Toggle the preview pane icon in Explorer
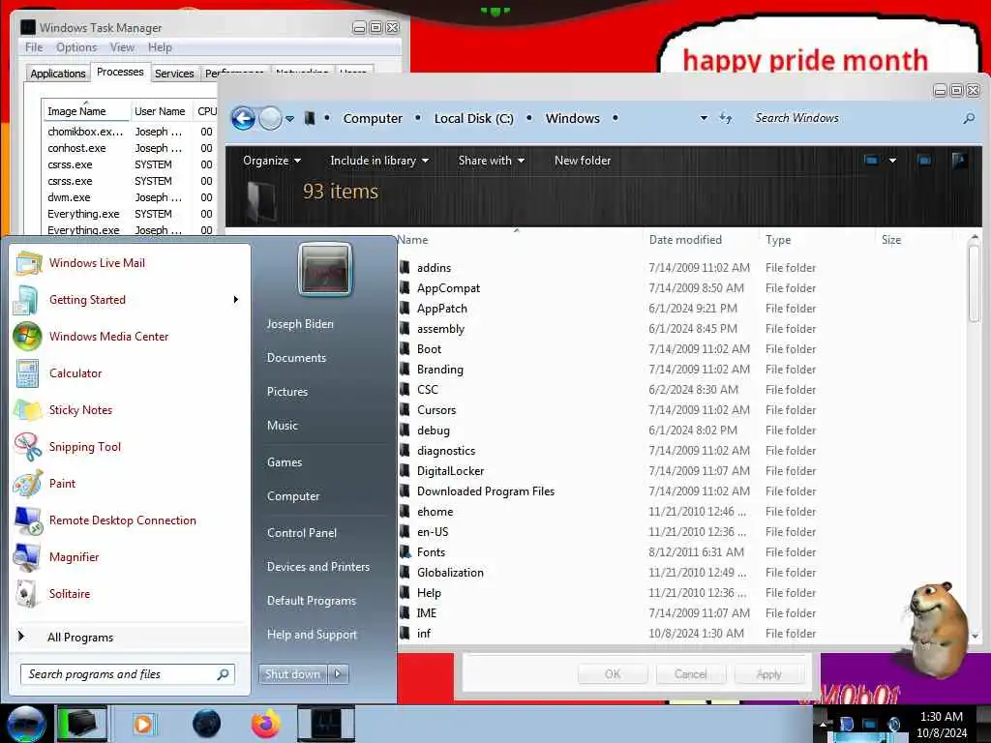The height and width of the screenshot is (743, 991). [924, 161]
